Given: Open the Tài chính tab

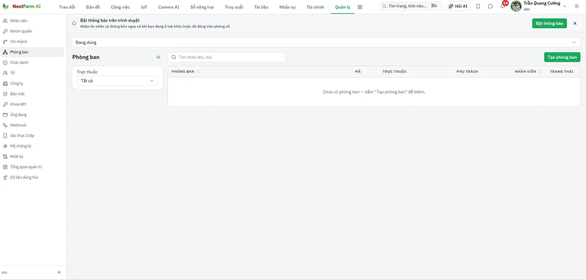Looking at the screenshot, I should [315, 7].
